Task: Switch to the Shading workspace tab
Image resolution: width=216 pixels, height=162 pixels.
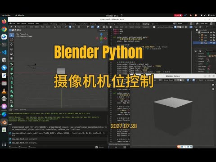Action: pos(93,24)
